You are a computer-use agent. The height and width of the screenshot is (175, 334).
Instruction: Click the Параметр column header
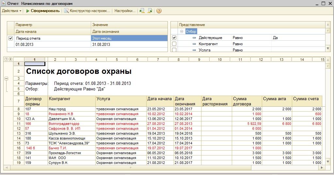(52, 25)
